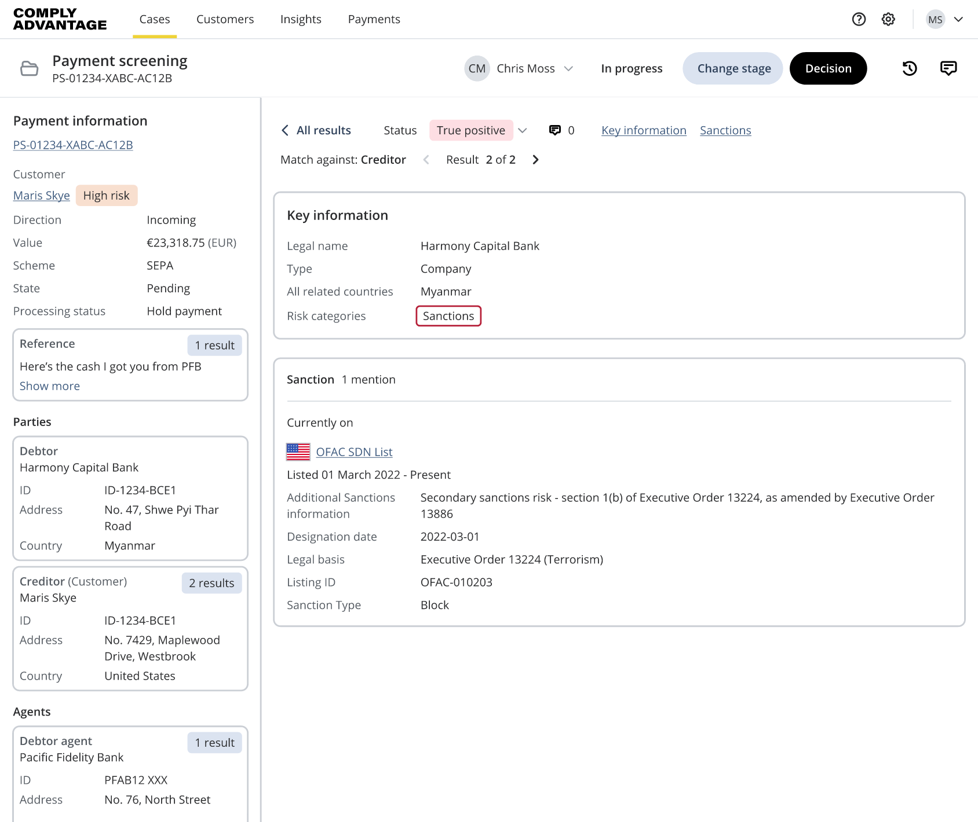Screen dimensions: 978x822
Task: Click the Change stage button
Action: (733, 68)
